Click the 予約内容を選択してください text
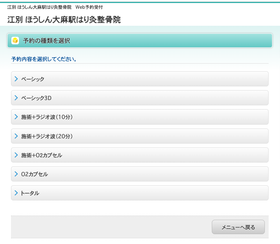 pos(44,59)
